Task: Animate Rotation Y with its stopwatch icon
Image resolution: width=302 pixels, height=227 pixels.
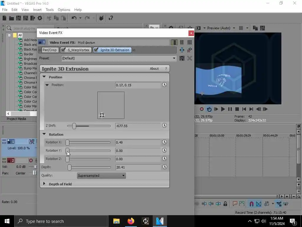Action: 164,150
